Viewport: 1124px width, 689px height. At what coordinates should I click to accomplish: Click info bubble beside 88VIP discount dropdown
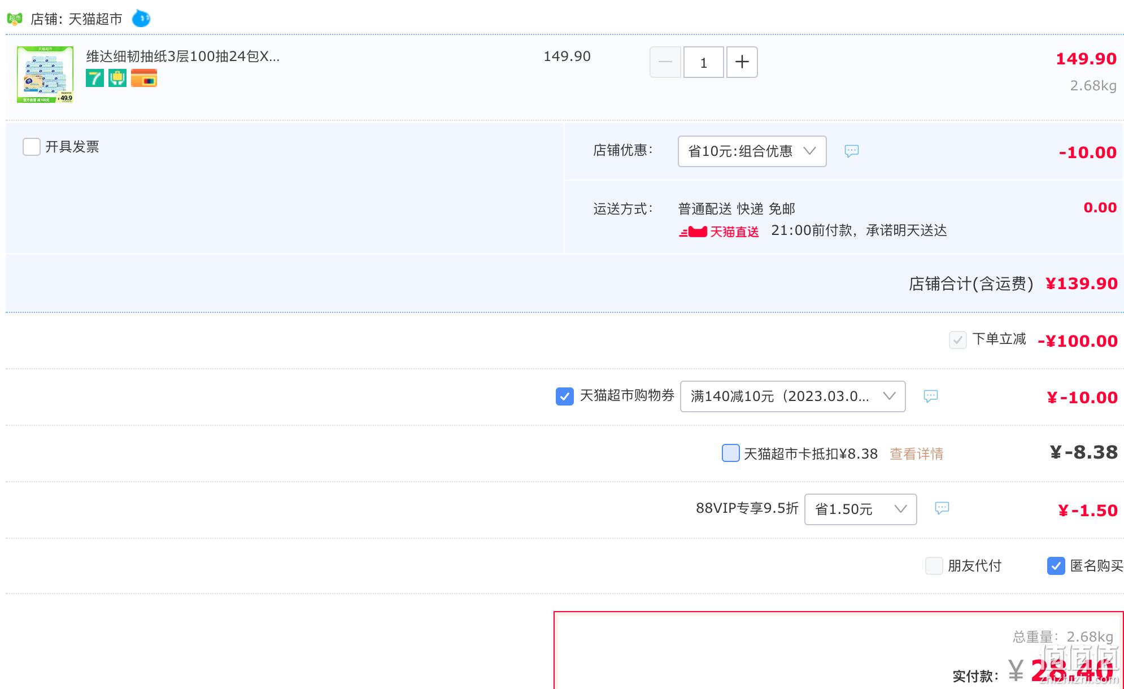pyautogui.click(x=942, y=508)
